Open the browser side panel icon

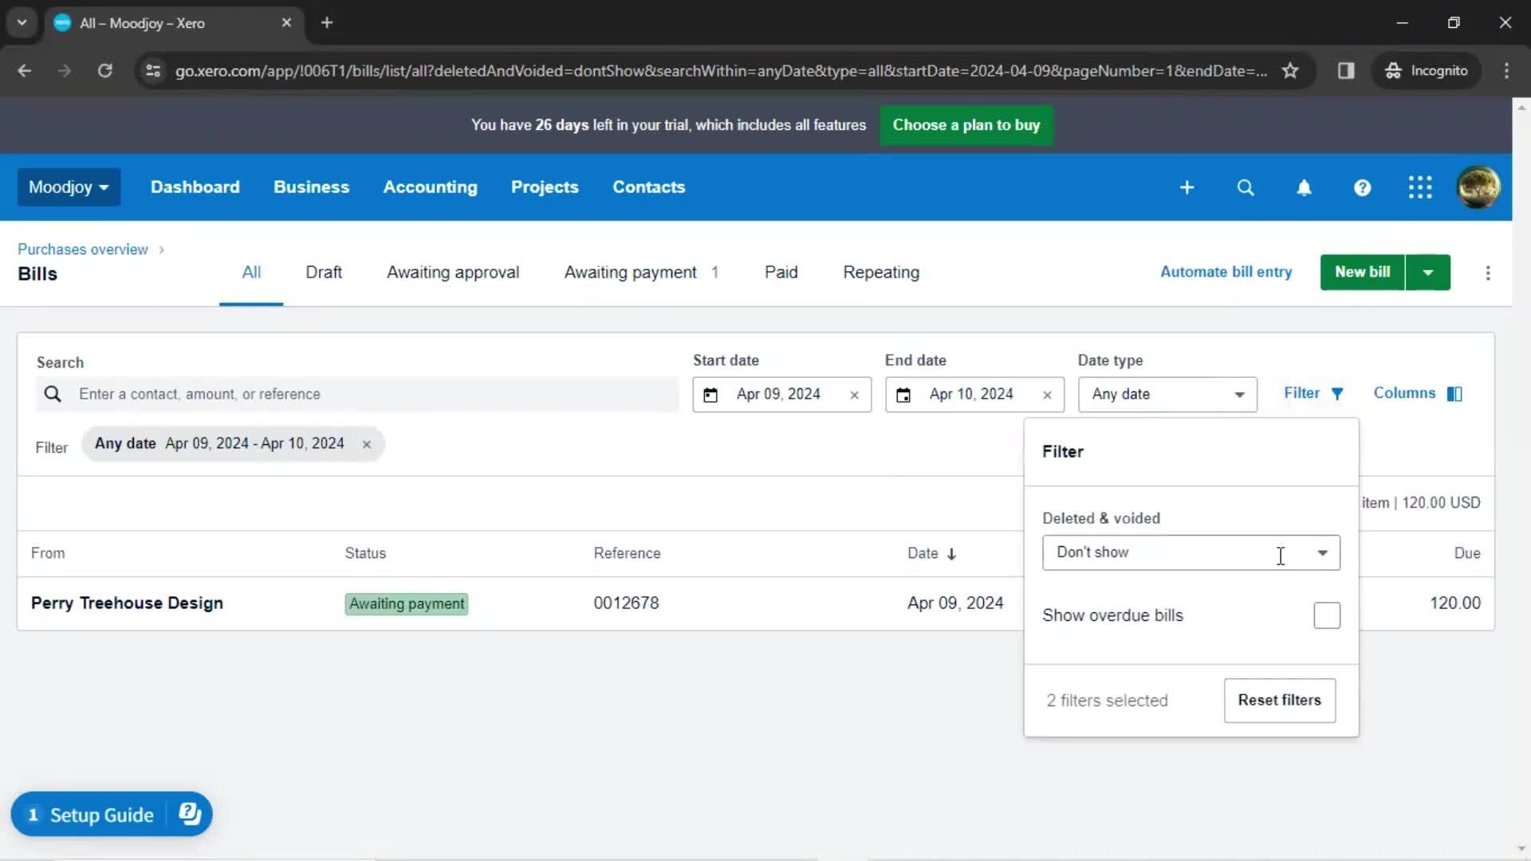pyautogui.click(x=1346, y=71)
